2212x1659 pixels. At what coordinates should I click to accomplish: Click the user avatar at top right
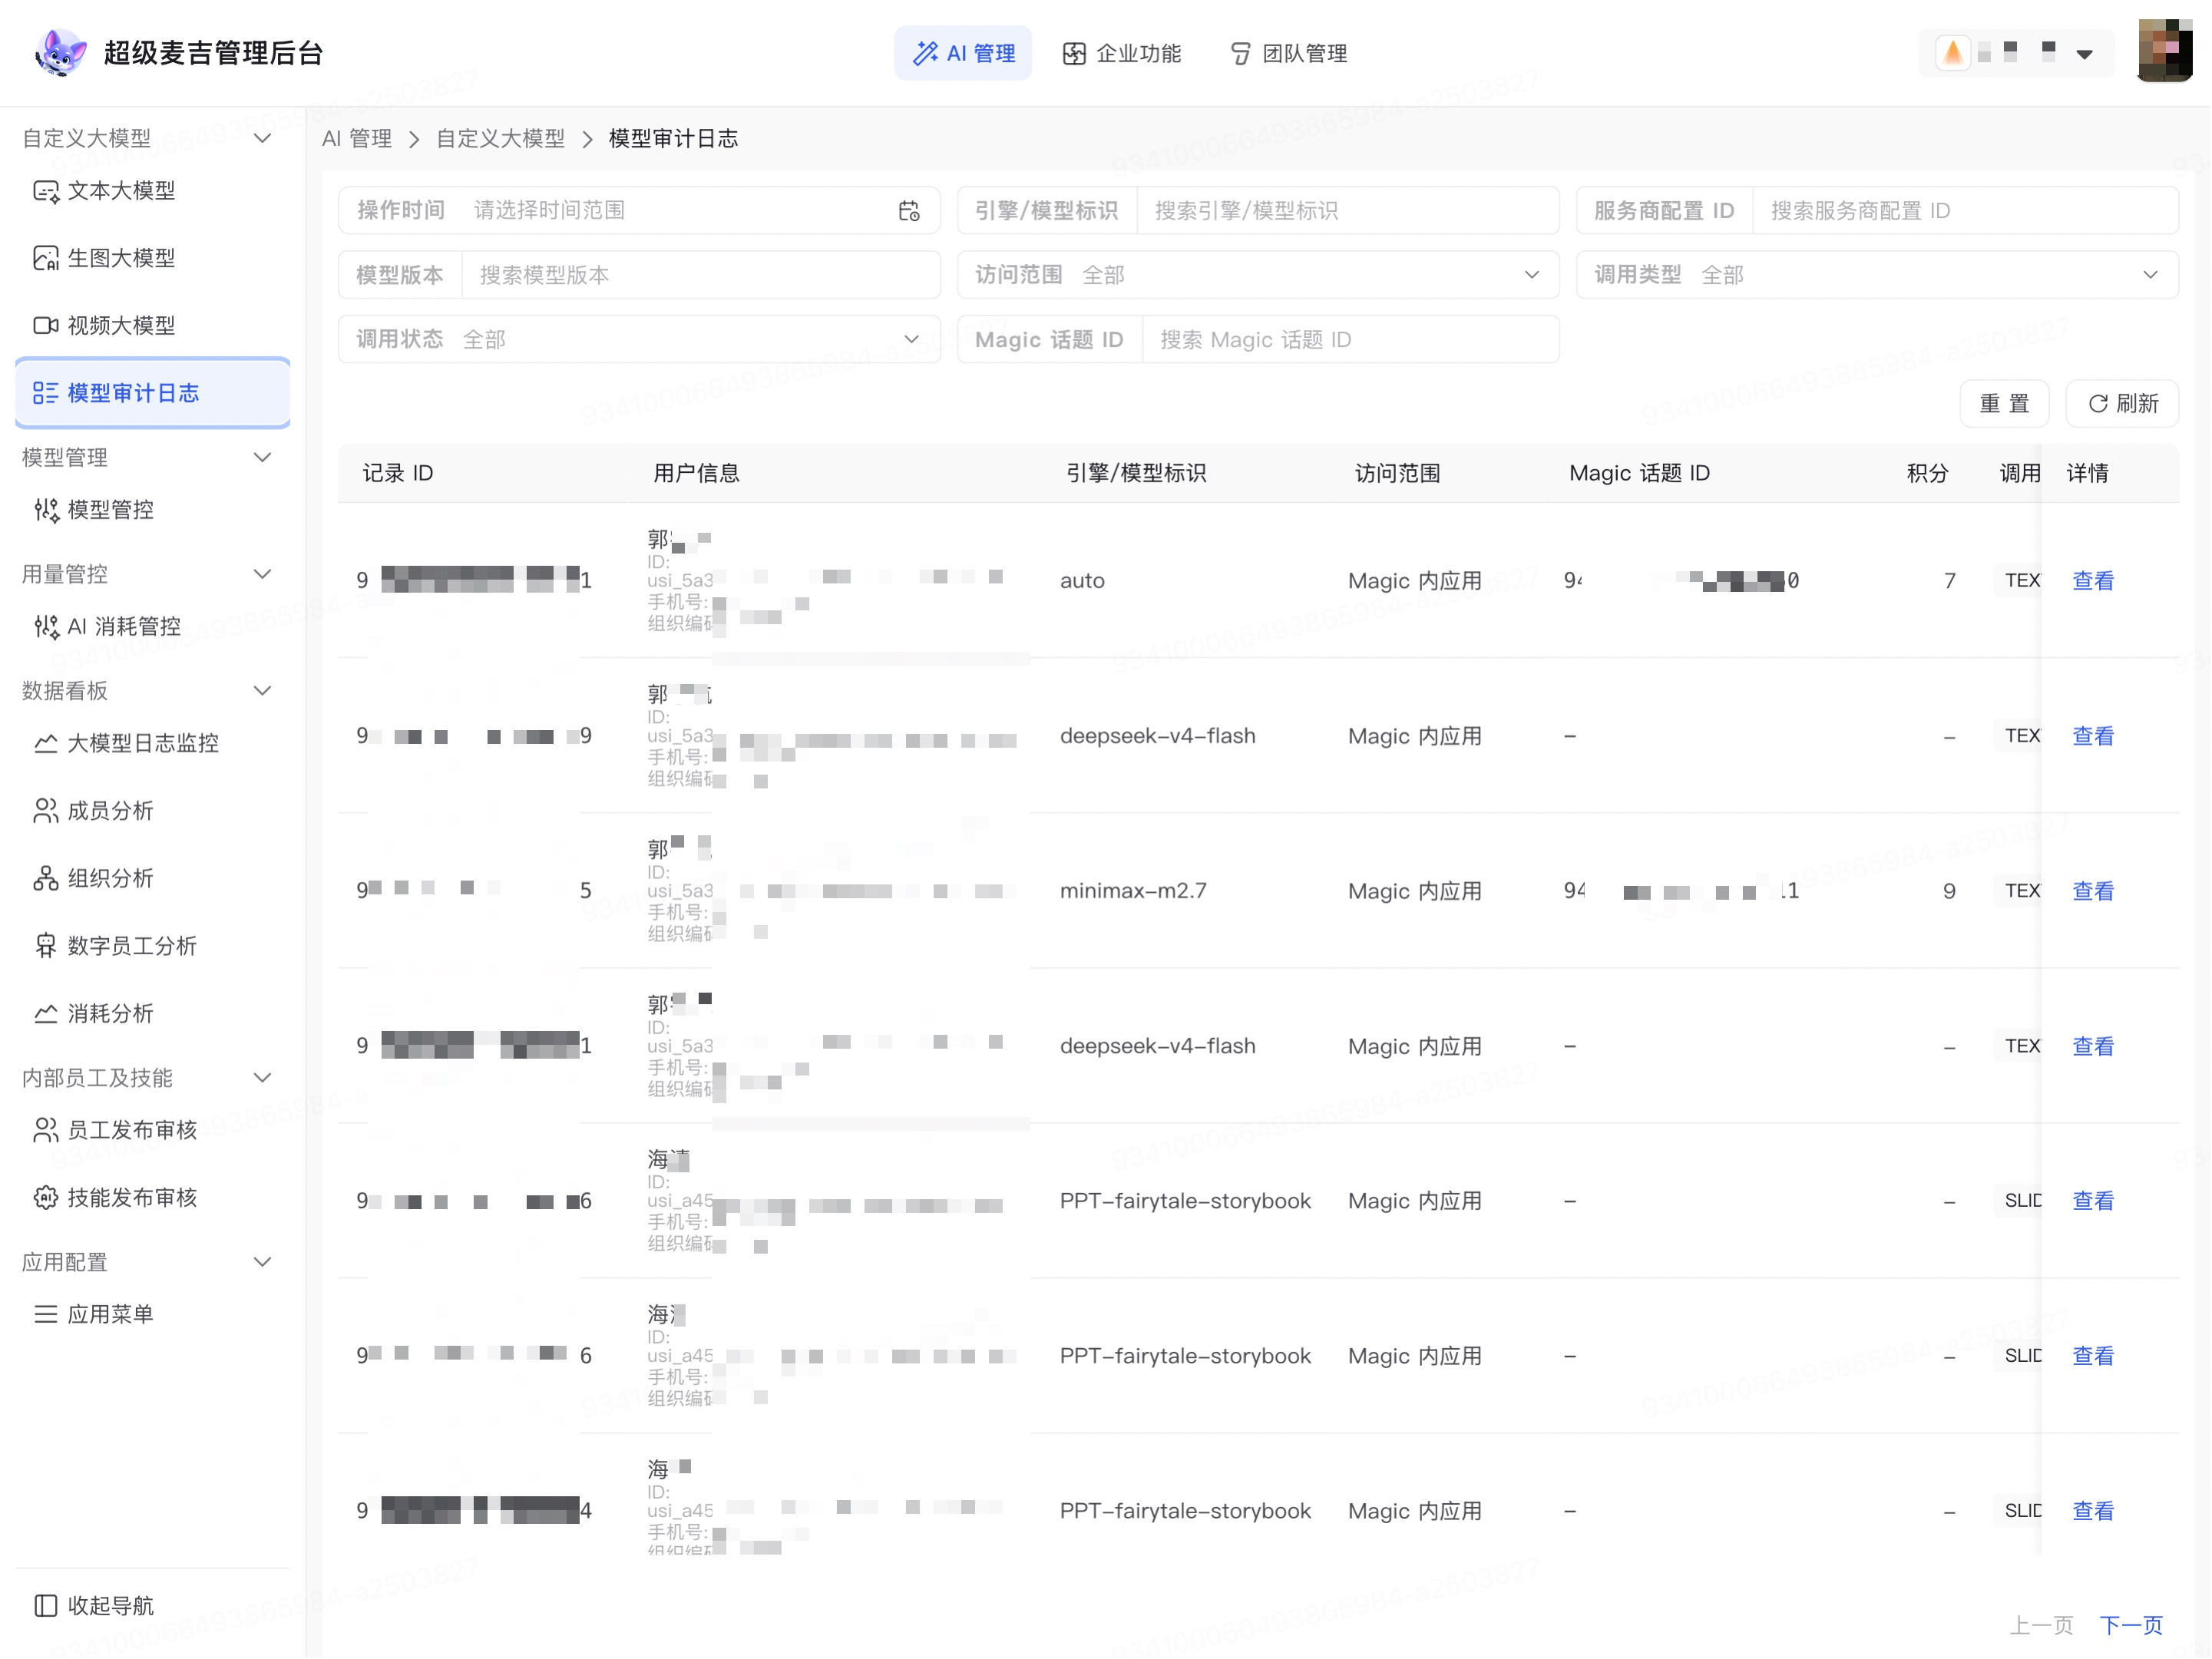click(2164, 50)
